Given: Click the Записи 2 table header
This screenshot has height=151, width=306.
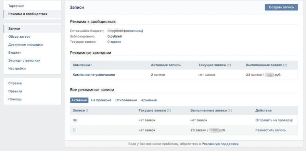Looking at the screenshot, I should pos(80,110).
